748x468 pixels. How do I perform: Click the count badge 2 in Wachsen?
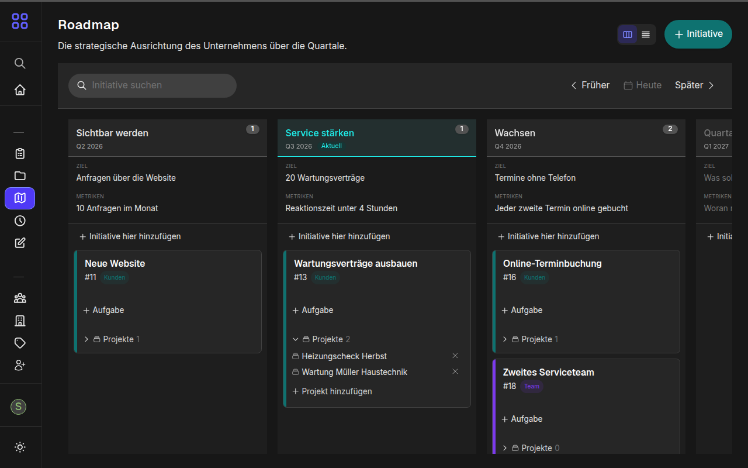(670, 129)
